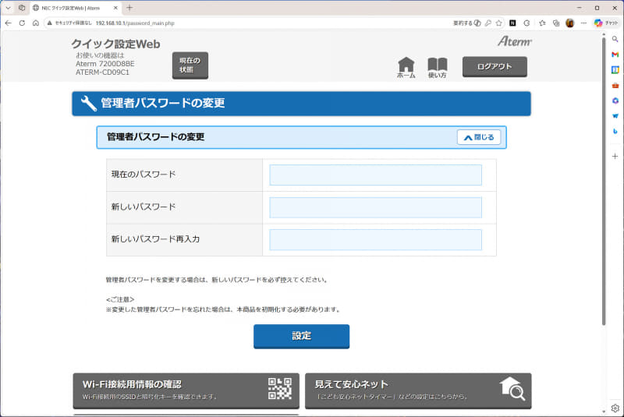Open the workspaces icon beside tabs

coord(22,8)
